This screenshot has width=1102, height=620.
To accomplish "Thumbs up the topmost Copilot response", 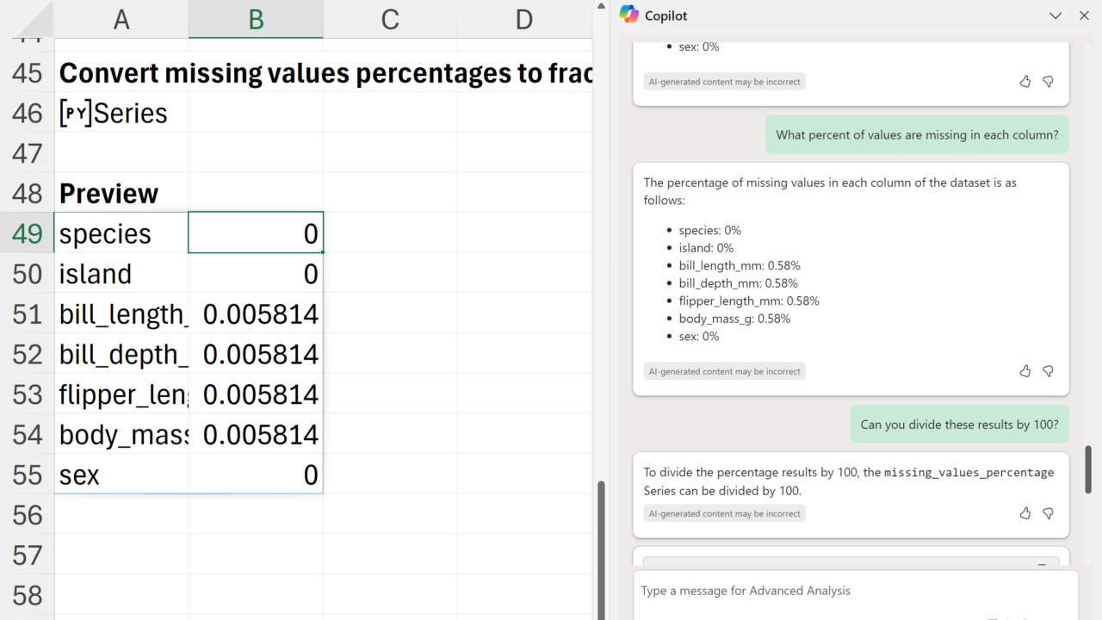I will pyautogui.click(x=1025, y=82).
